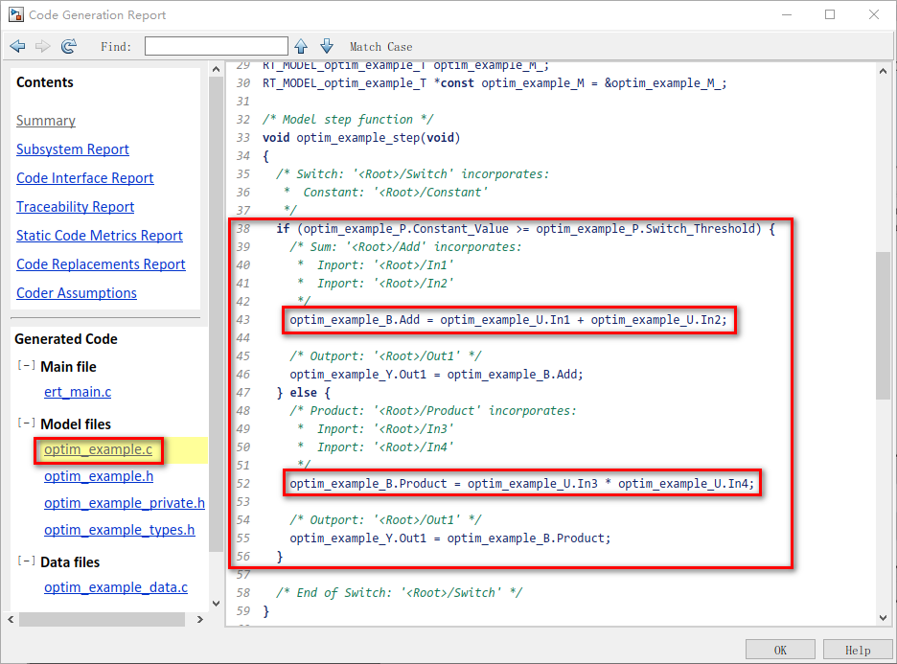Click the contents pane scroll-up arrow
Image resolution: width=897 pixels, height=664 pixels.
[x=216, y=69]
